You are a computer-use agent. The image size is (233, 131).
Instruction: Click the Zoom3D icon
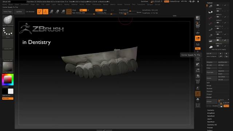pyautogui.click(x=198, y=70)
